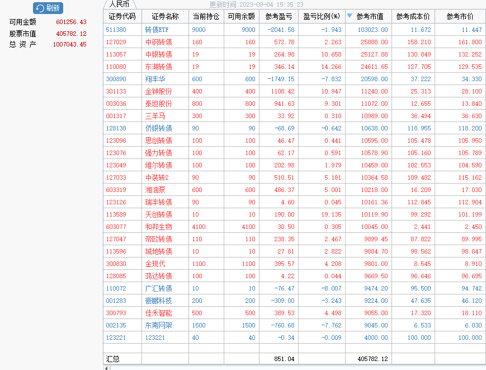Sort by 参考盈亏 column header
486x370 pixels.
[279, 17]
